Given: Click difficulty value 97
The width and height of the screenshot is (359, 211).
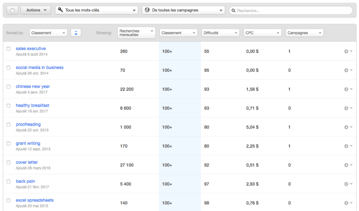Looking at the screenshot, I should pyautogui.click(x=206, y=184).
